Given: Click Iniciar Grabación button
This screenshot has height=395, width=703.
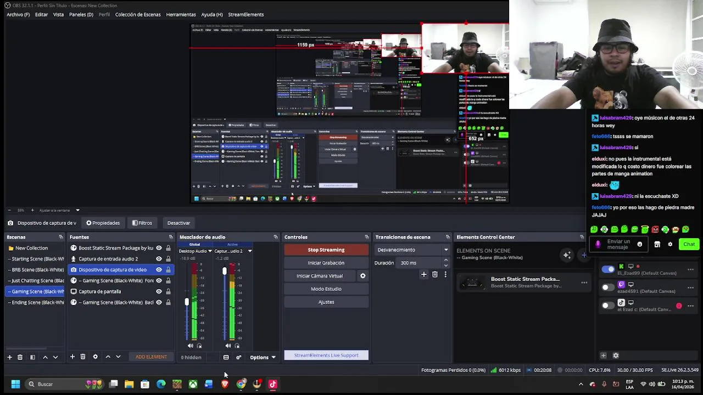Looking at the screenshot, I should tap(326, 263).
